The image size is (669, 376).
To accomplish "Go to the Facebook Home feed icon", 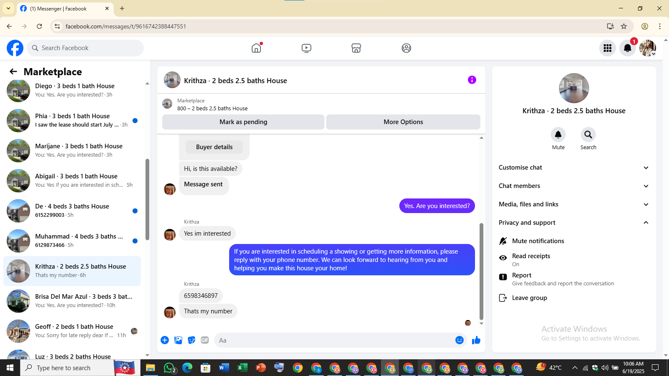I will tap(256, 48).
